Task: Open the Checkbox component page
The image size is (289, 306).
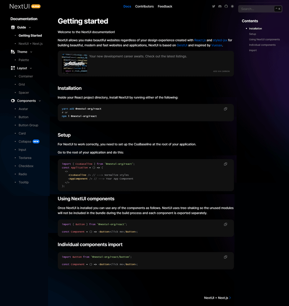Action: pos(26,166)
